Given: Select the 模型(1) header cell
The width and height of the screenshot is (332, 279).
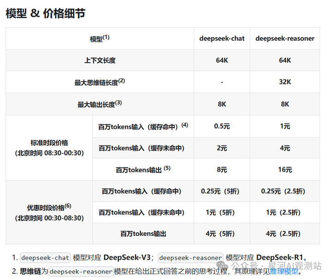Looking at the screenshot, I should pyautogui.click(x=100, y=39).
